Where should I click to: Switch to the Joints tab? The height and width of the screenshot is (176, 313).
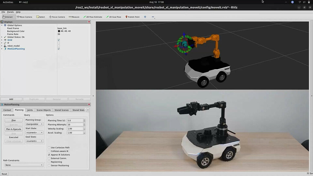click(30, 110)
